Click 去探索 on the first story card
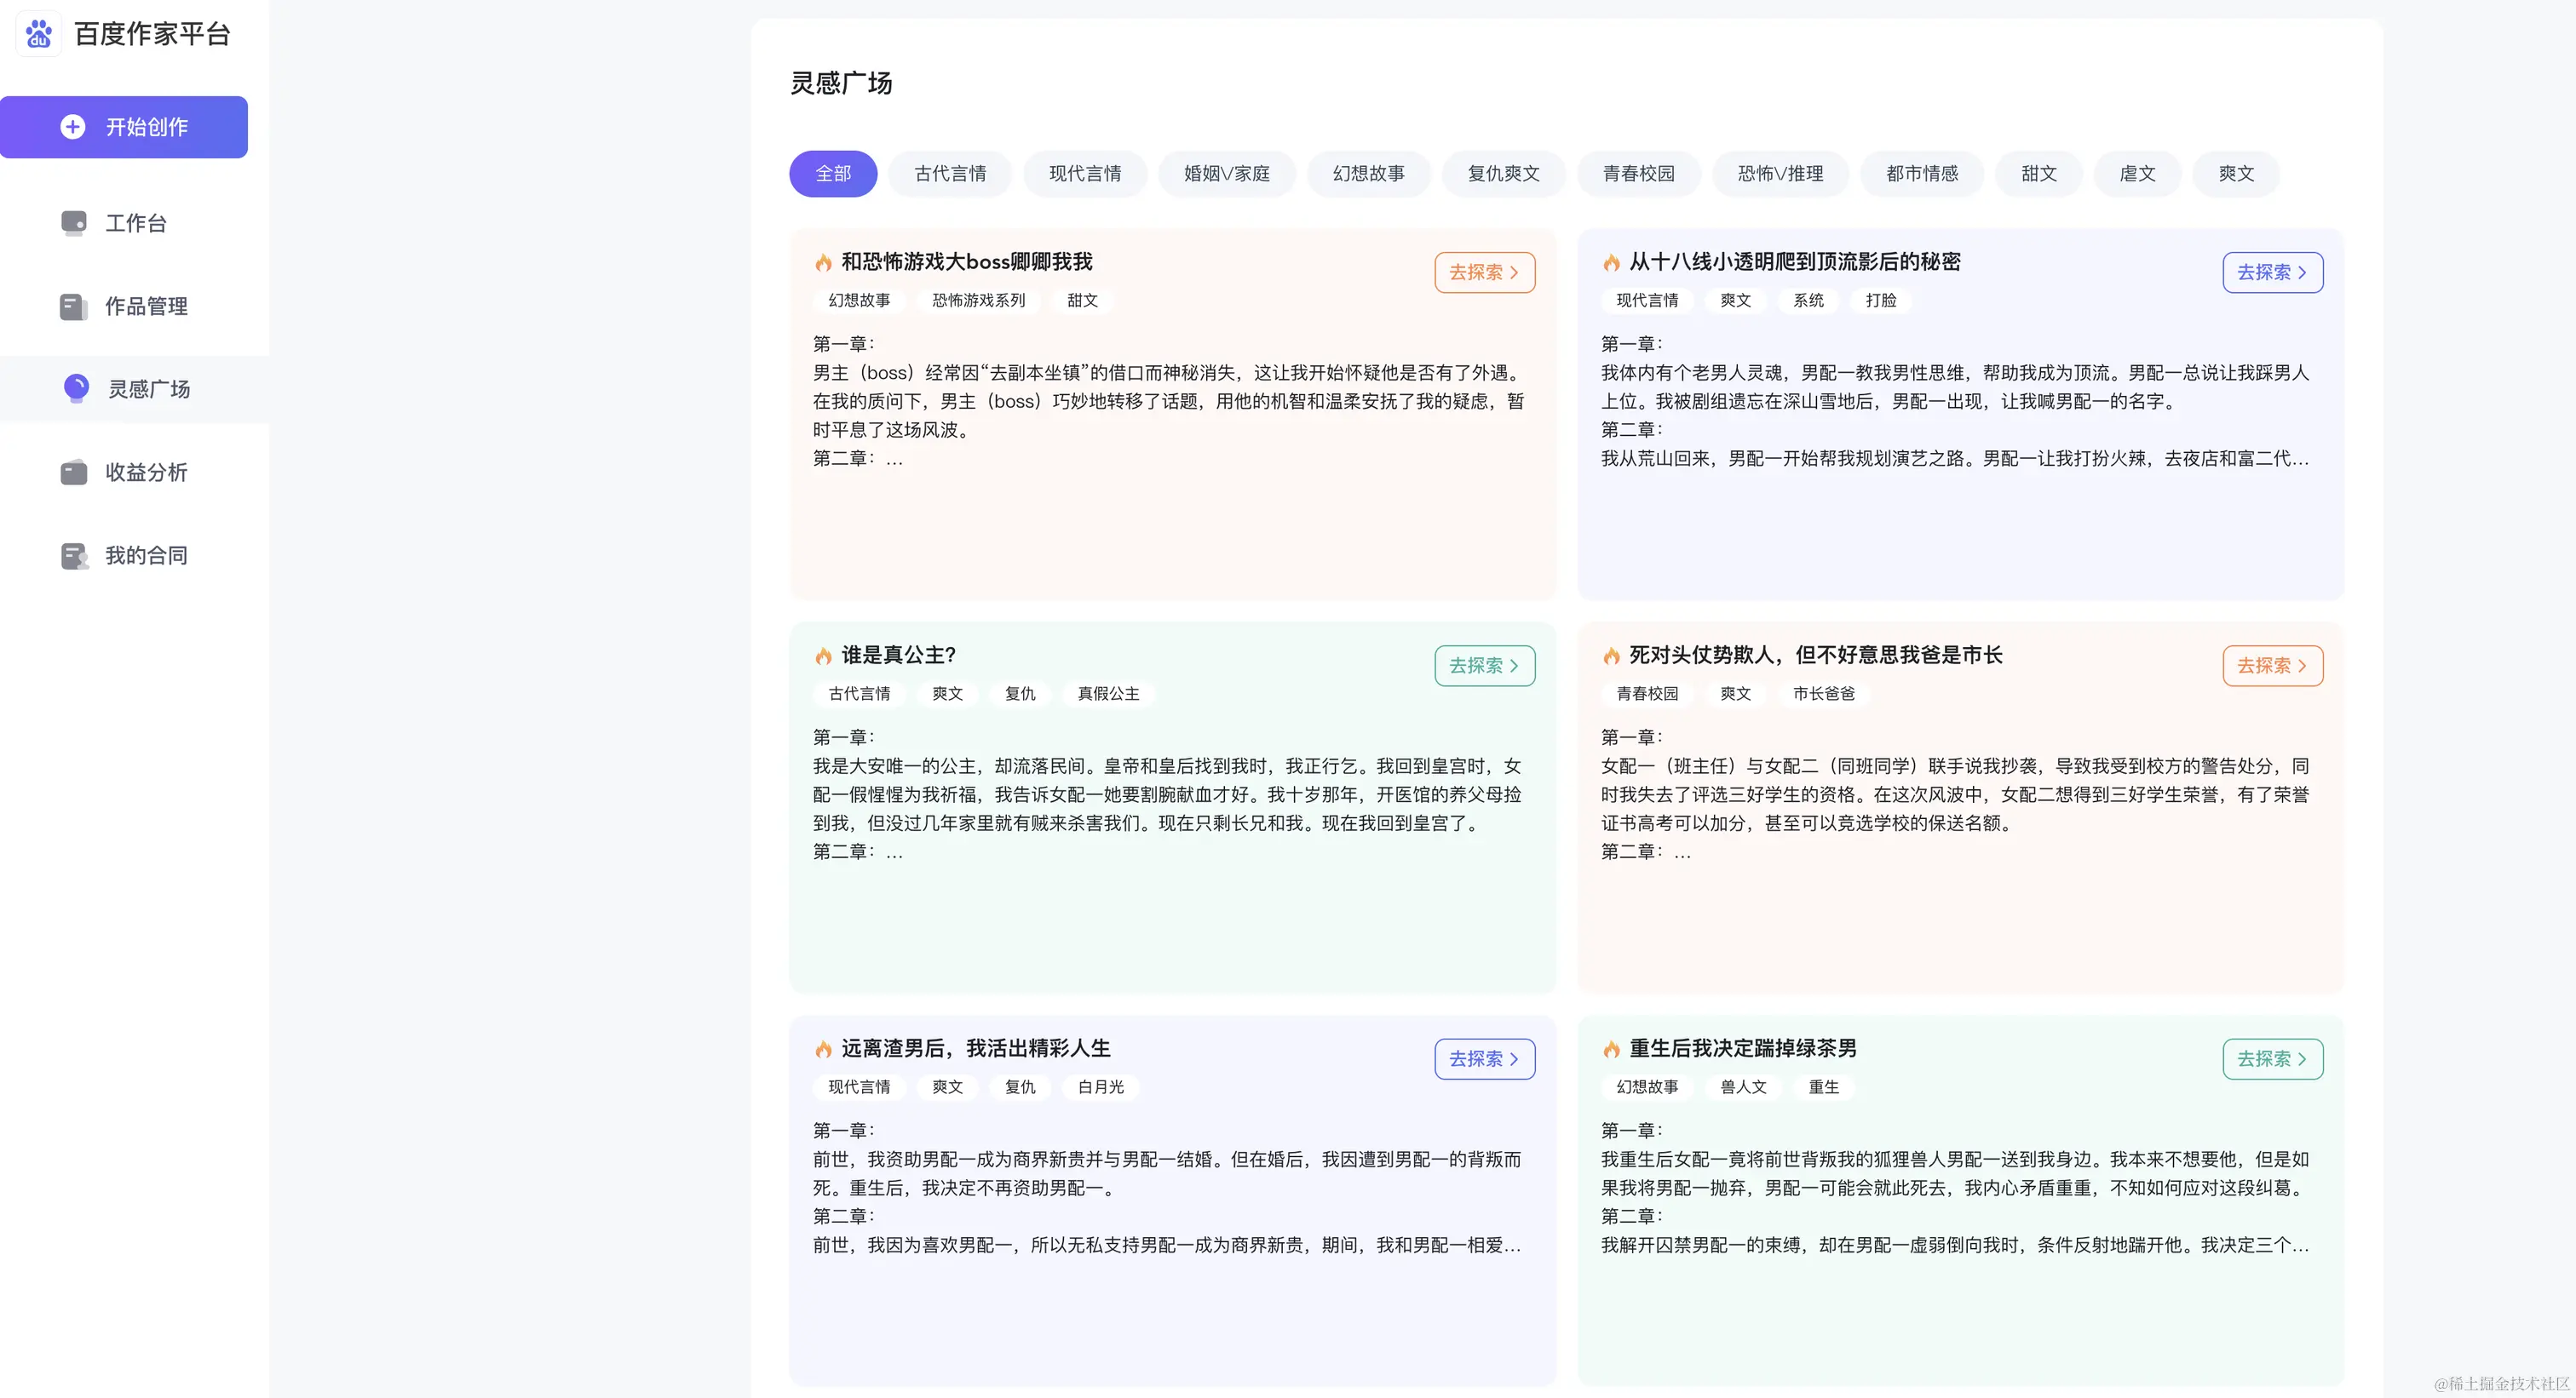 [1484, 272]
